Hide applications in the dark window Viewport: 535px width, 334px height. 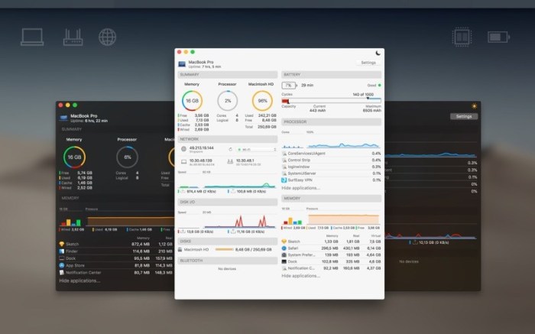(79, 280)
